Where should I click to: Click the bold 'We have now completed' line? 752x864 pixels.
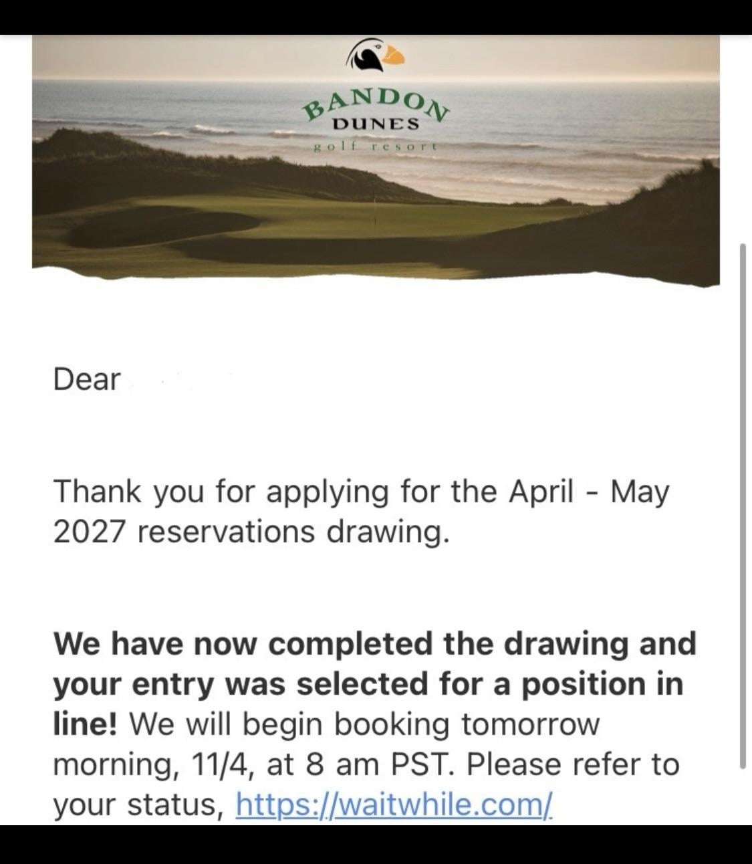[374, 643]
